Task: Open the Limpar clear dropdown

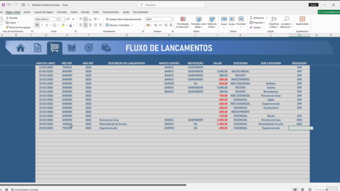Action: point(256,27)
